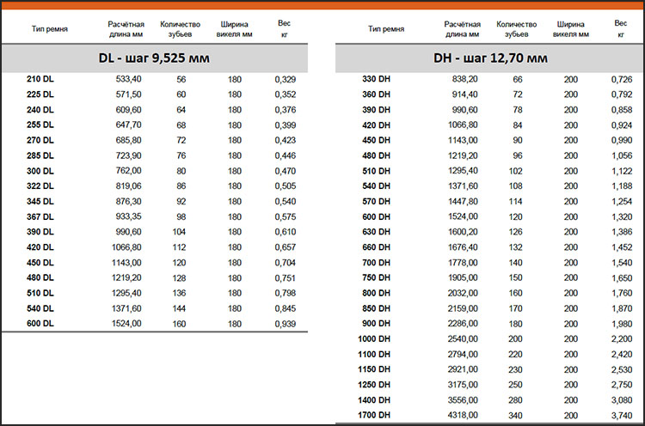The width and height of the screenshot is (645, 426).
Task: Click the right 'Тип ремня' column header
Action: pos(386,28)
